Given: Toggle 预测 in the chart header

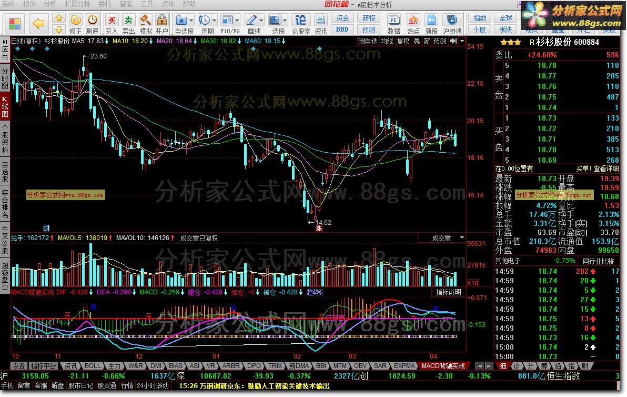Looking at the screenshot, I should click(x=439, y=41).
